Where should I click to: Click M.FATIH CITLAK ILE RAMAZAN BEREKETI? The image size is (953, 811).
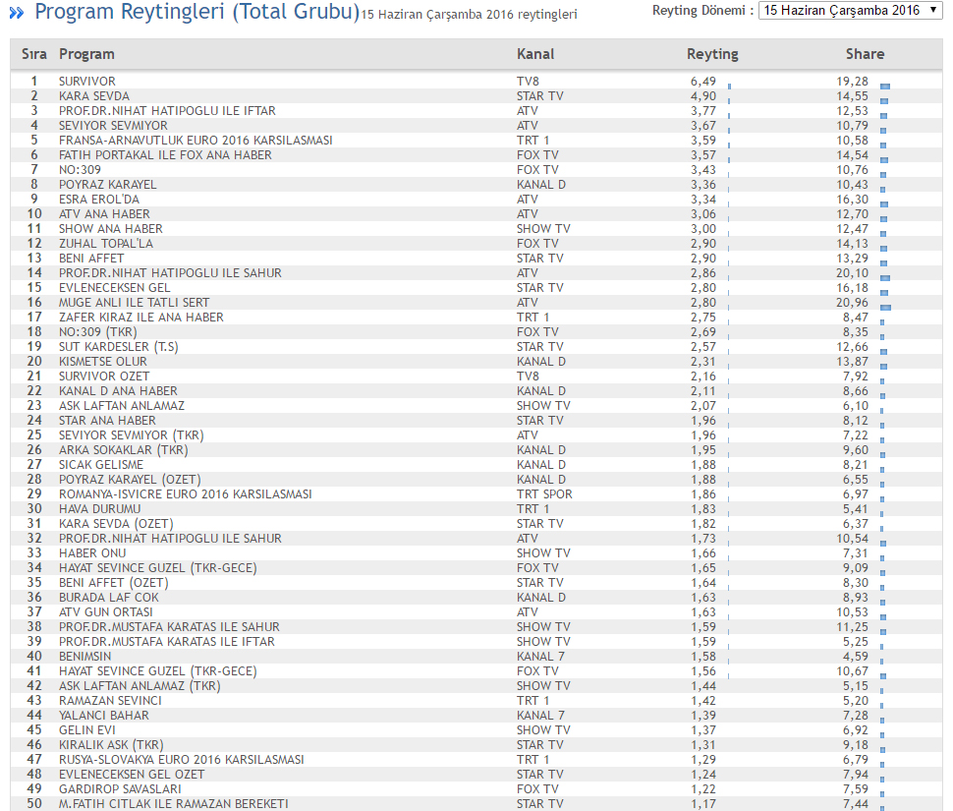tap(173, 804)
